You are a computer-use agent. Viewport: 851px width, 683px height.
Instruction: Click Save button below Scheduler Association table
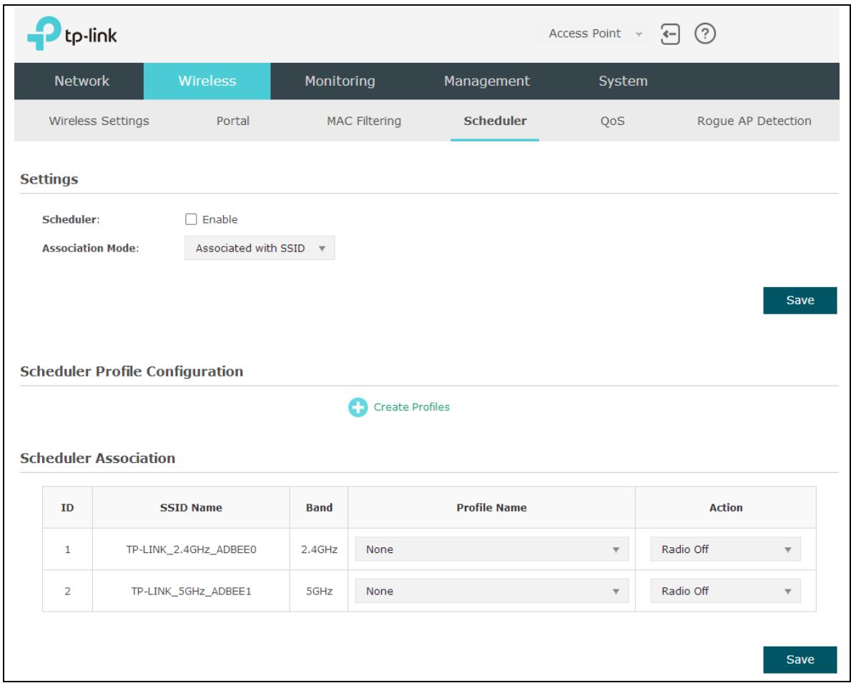[800, 659]
